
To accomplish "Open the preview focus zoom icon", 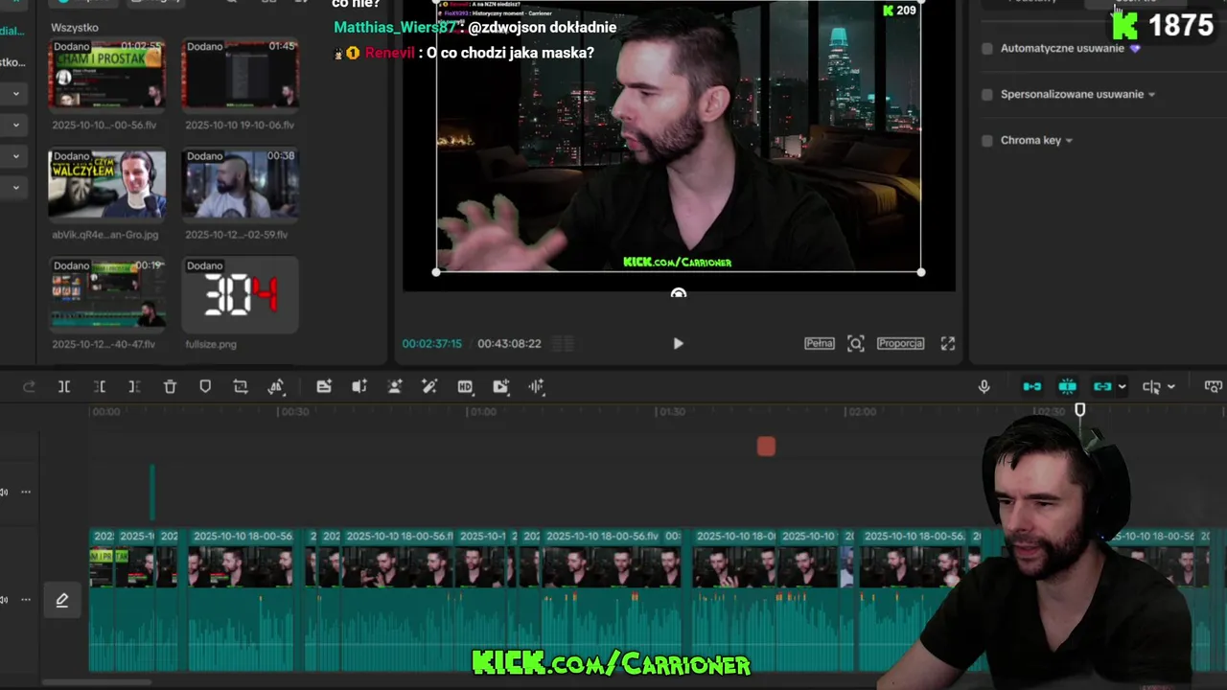I will pyautogui.click(x=856, y=343).
